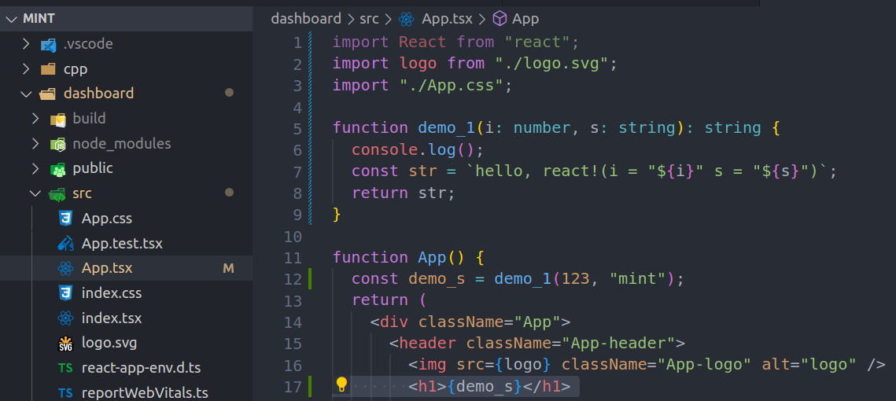This screenshot has height=401, width=896.
Task: Click the cube symbol icon before App in the breadcrumb
Action: click(x=500, y=20)
